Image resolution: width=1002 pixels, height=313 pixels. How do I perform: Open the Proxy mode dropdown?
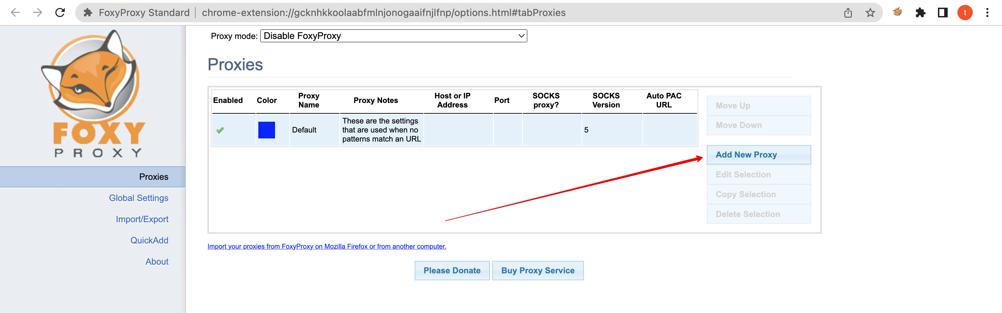point(393,36)
